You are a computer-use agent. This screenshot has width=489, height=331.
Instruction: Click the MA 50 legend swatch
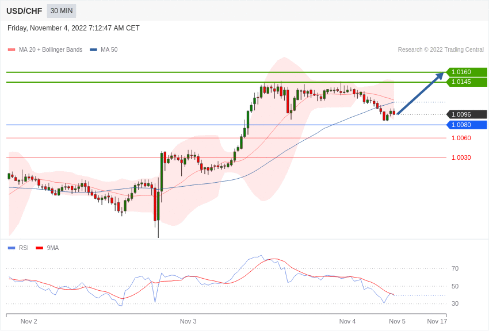pyautogui.click(x=93, y=50)
